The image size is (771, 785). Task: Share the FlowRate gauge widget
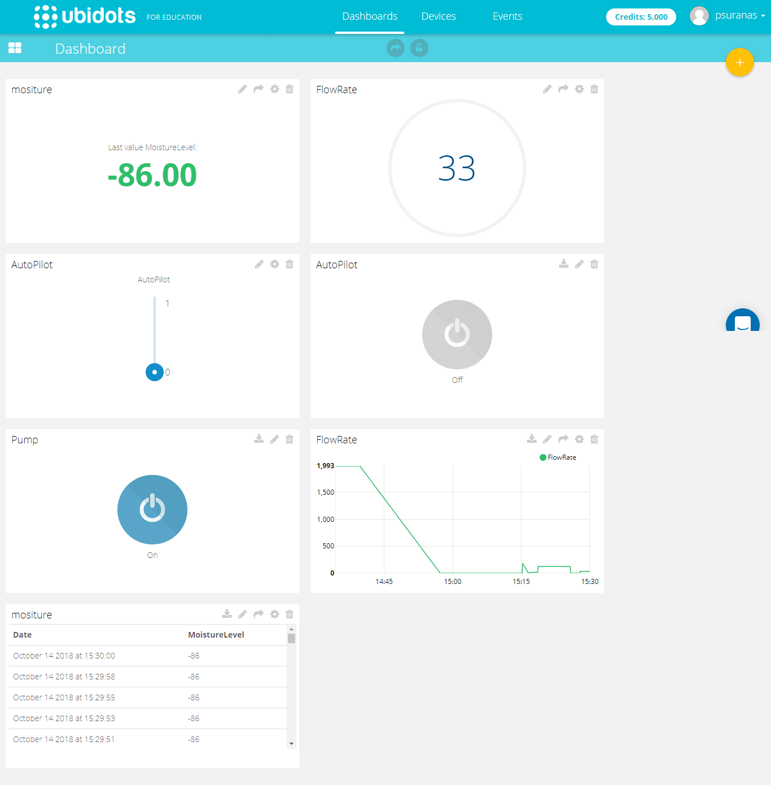point(563,89)
